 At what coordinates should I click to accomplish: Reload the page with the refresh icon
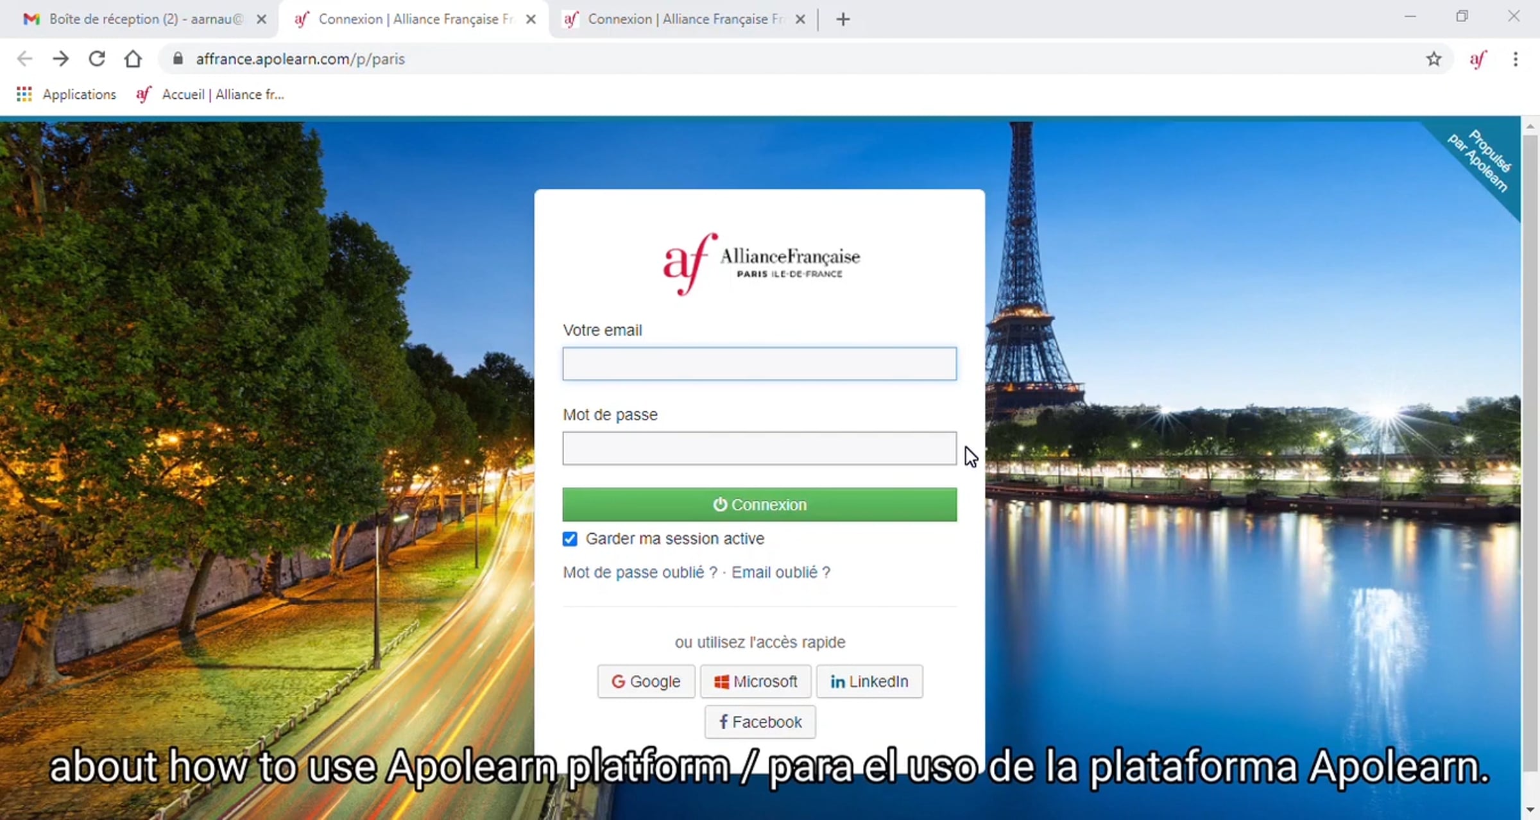pos(97,59)
